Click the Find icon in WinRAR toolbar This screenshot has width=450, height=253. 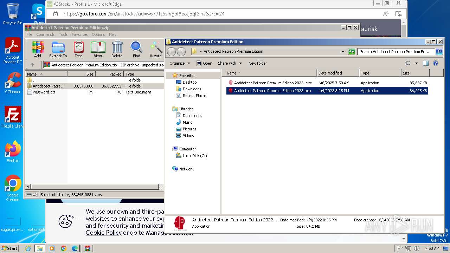[136, 49]
